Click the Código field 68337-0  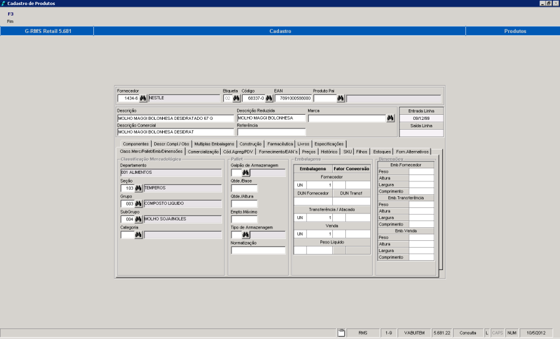point(253,98)
